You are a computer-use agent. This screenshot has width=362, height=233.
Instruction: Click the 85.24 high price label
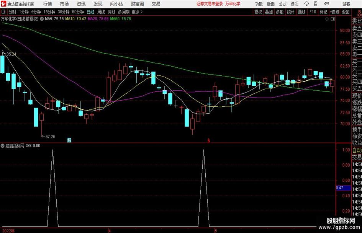click(x=11, y=54)
